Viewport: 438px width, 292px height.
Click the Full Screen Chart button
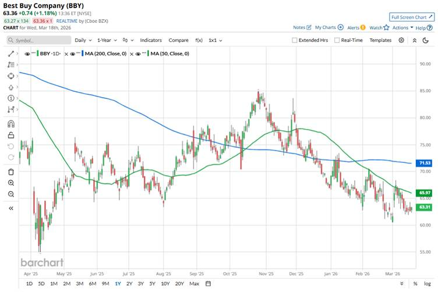(411, 17)
